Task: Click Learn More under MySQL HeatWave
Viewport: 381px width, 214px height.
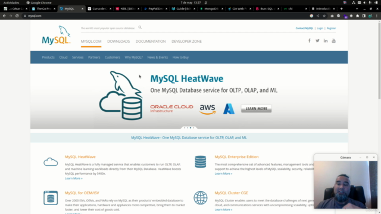Action: (x=74, y=178)
